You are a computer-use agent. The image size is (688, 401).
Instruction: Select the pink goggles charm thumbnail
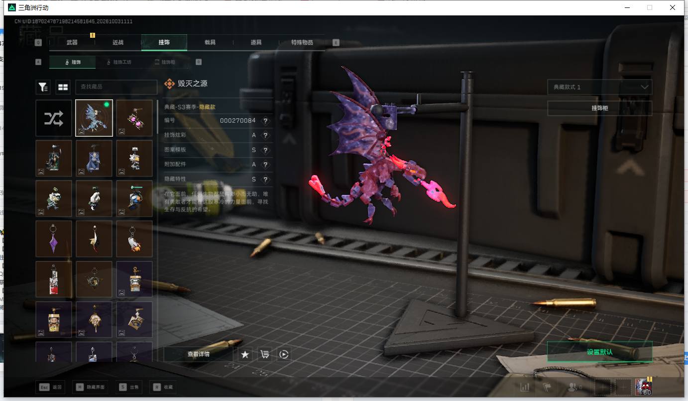click(x=134, y=118)
